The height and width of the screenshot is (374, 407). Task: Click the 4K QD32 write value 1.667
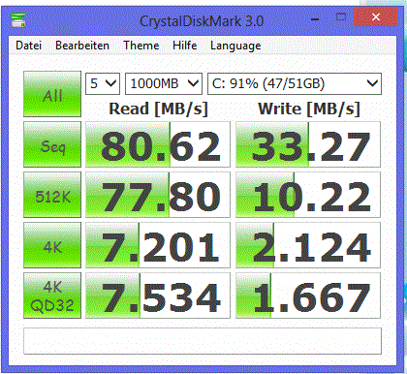(x=308, y=296)
